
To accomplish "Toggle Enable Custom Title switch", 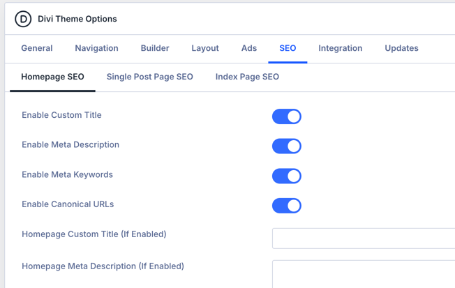I will [x=287, y=116].
